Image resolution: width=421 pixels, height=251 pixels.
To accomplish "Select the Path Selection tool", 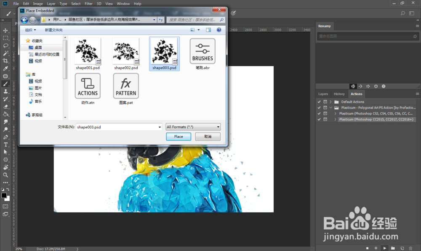I will point(5,152).
